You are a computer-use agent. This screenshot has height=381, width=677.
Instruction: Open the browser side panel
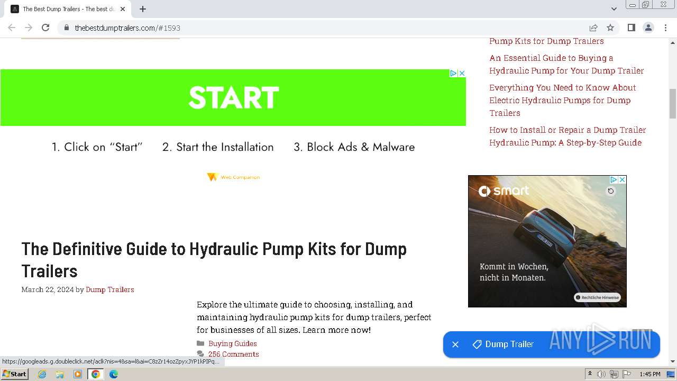(631, 28)
